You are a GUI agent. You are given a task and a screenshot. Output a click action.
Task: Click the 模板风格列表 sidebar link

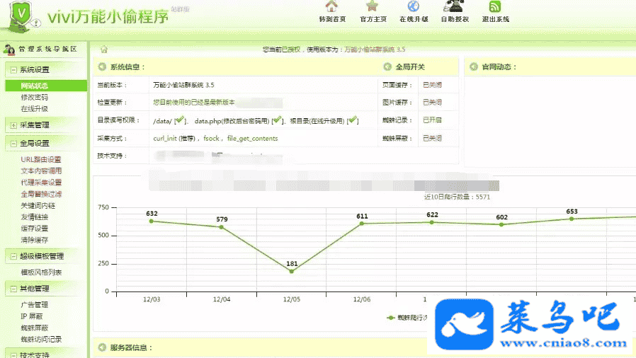coord(41,272)
